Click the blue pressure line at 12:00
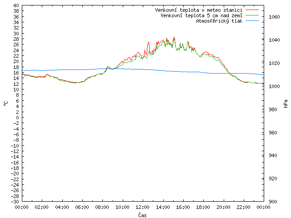This screenshot has height=218, width=291. click(x=143, y=69)
